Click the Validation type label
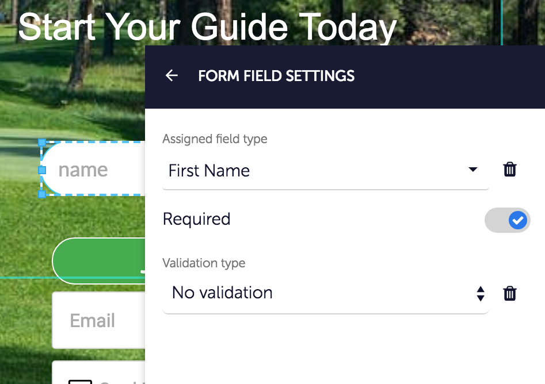The height and width of the screenshot is (384, 545). click(204, 263)
